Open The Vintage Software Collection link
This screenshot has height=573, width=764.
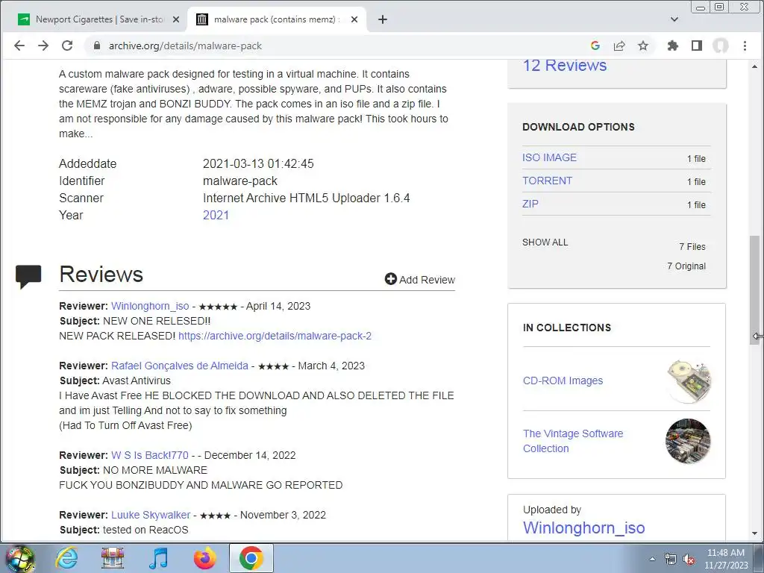(x=573, y=441)
